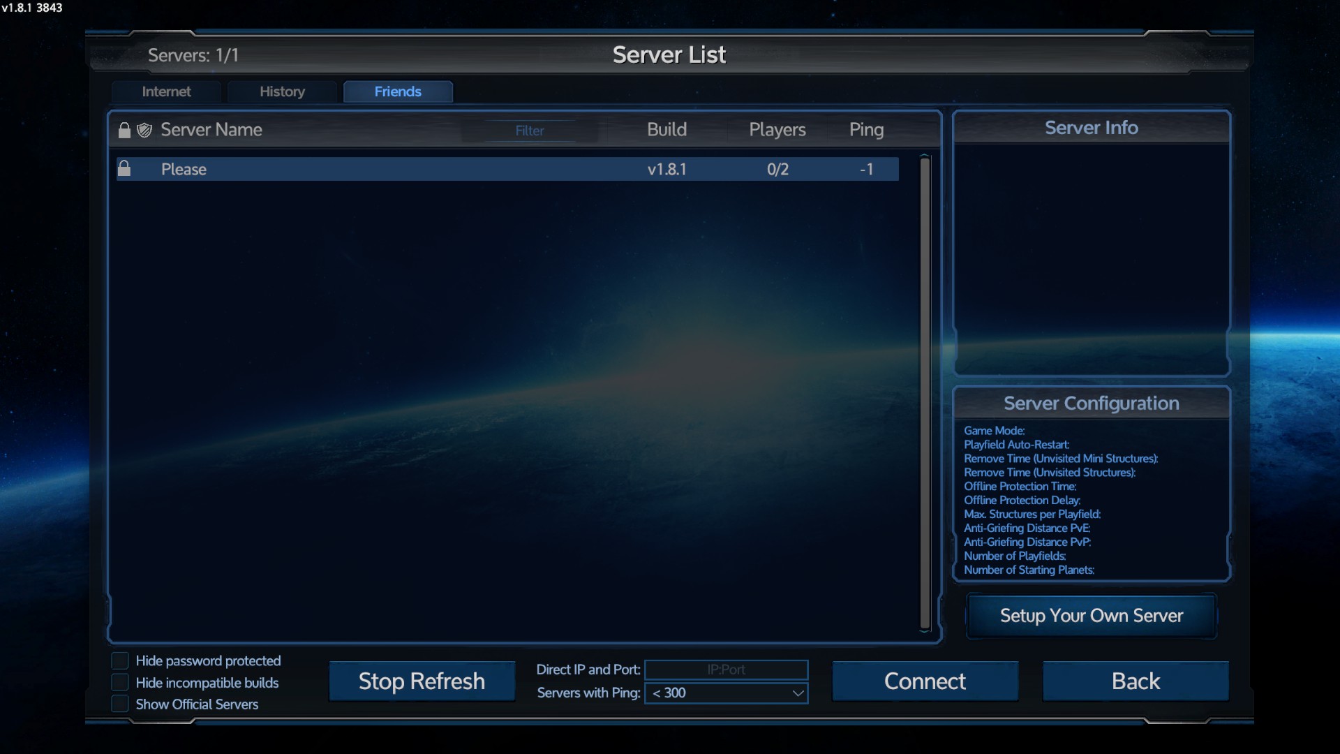
Task: Select the Friends tab
Action: tap(398, 91)
